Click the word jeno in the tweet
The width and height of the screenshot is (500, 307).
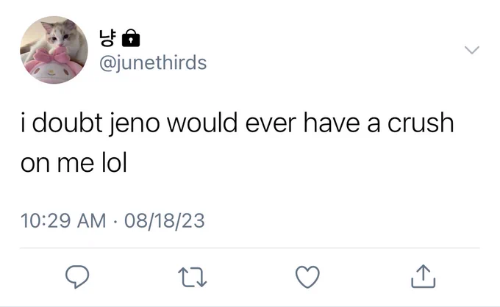pyautogui.click(x=135, y=123)
